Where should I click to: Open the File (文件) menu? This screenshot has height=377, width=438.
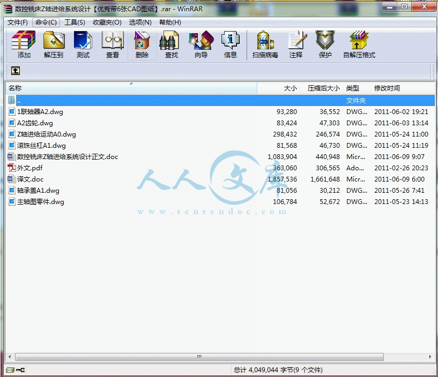pyautogui.click(x=18, y=22)
